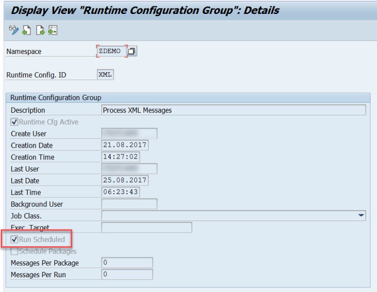
Task: Click the Description field Process XML Messages
Action: tap(234, 110)
